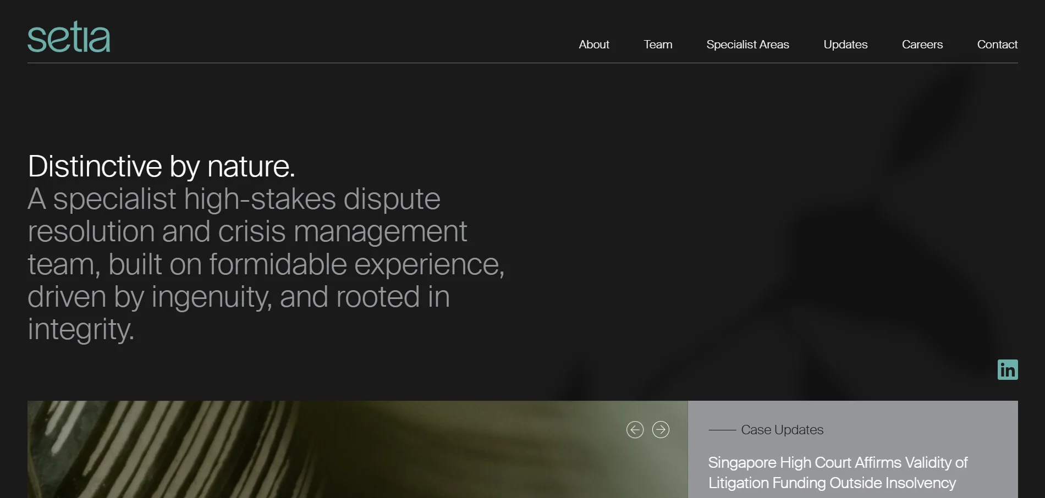Click the word "integrity." in hero text

[x=81, y=329]
